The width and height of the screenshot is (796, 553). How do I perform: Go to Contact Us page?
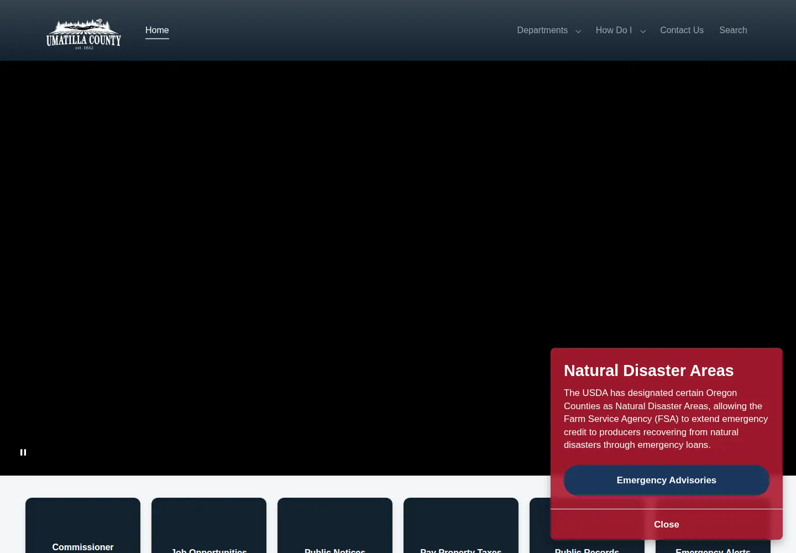(682, 30)
